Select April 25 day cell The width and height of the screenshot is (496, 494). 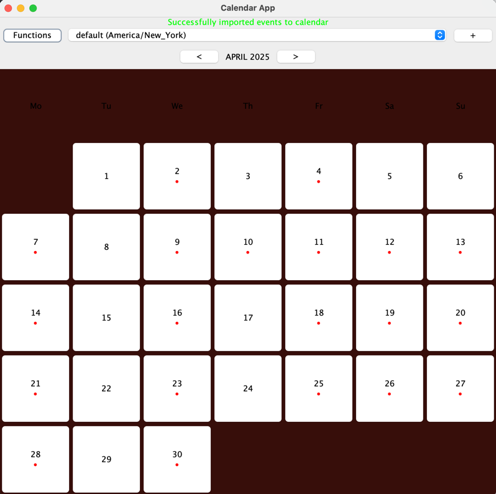319,389
